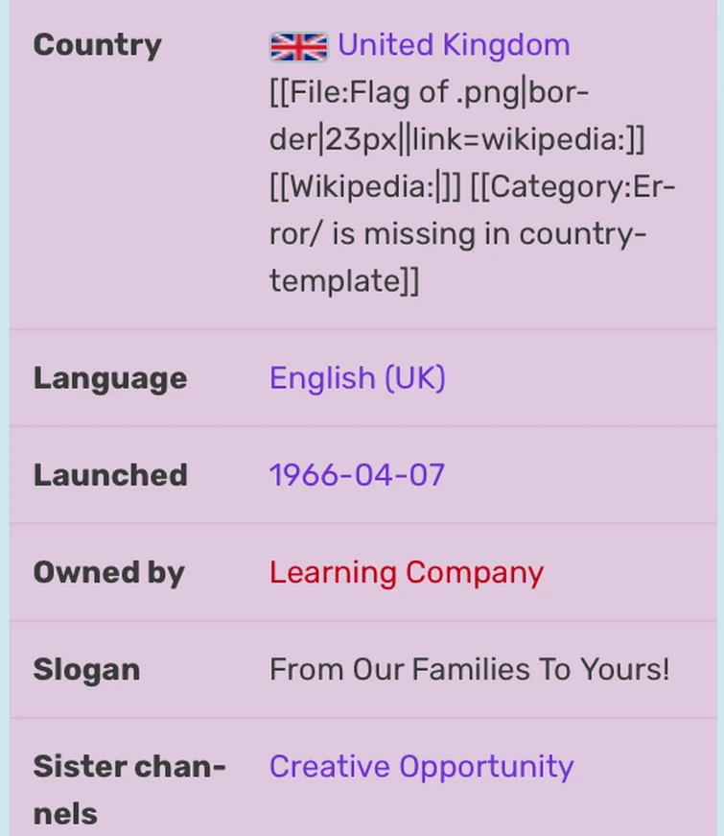This screenshot has height=836, width=724.
Task: Select the English (UK) language link
Action: [357, 378]
